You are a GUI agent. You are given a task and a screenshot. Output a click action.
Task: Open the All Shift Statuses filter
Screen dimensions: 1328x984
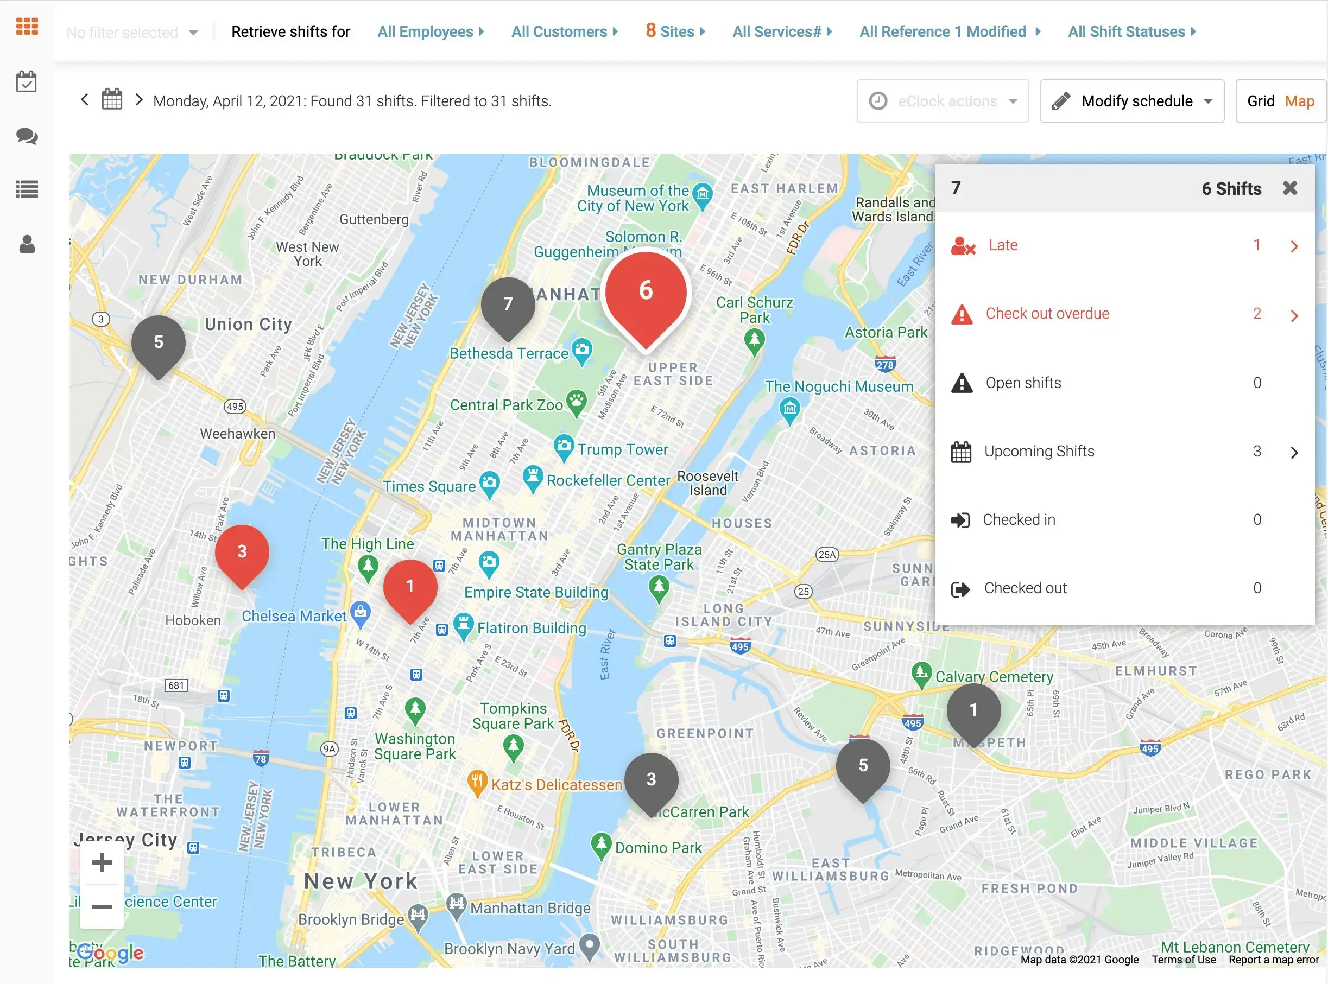point(1132,31)
